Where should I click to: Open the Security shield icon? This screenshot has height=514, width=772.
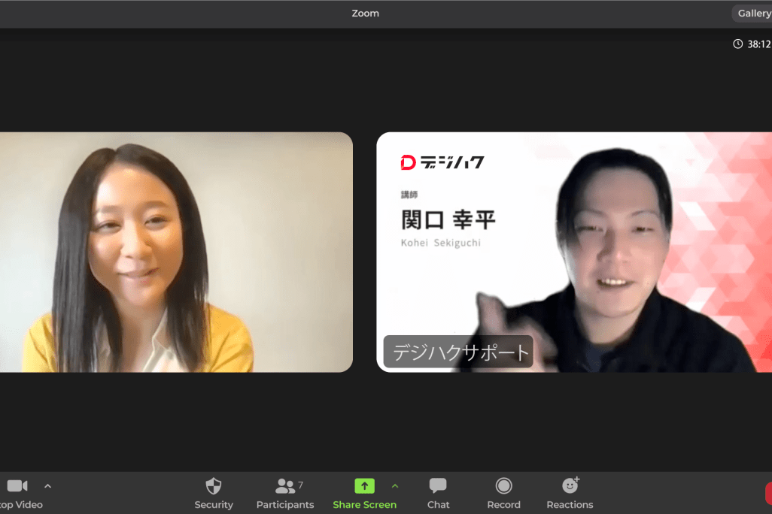pos(214,486)
